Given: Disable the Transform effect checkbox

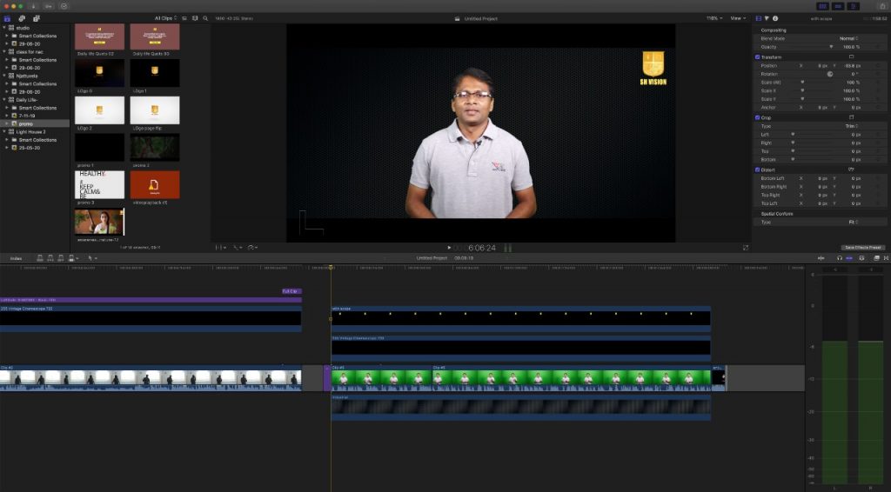Looking at the screenshot, I should 758,57.
